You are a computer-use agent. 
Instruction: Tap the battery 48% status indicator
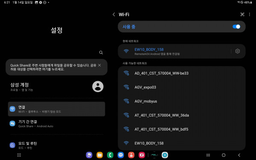248,3
